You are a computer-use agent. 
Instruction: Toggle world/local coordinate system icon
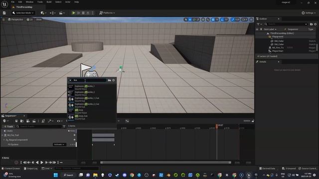pos(203,20)
